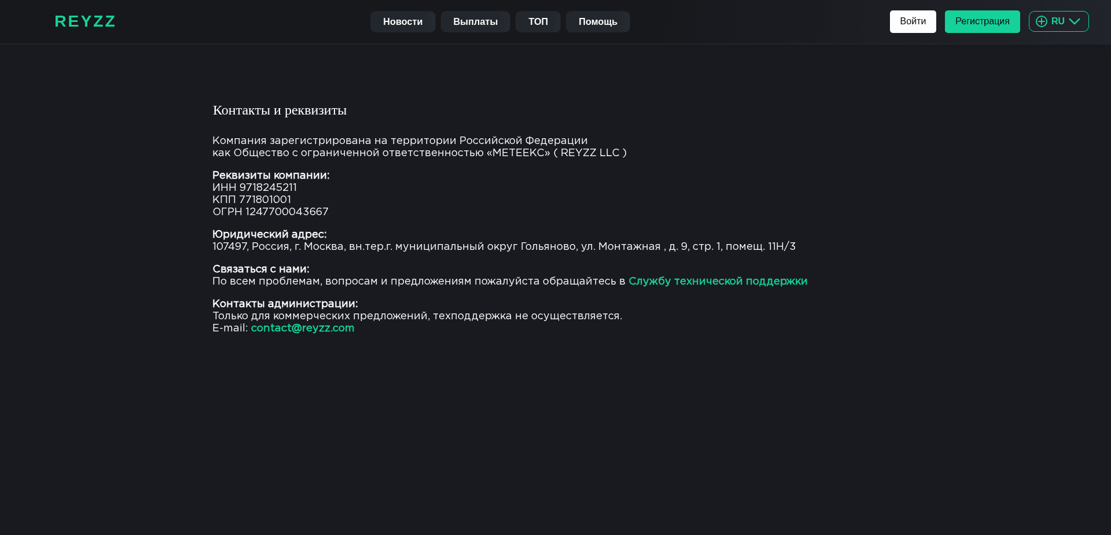This screenshot has width=1111, height=535.
Task: Open the login form via Войти
Action: coord(913,21)
